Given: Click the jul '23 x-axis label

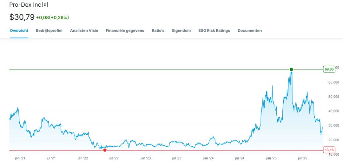Looking at the screenshot, I should pyautogui.click(x=177, y=158).
